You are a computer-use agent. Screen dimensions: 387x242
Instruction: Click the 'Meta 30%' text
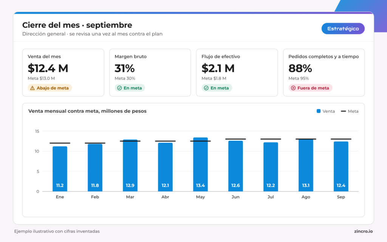125,78
